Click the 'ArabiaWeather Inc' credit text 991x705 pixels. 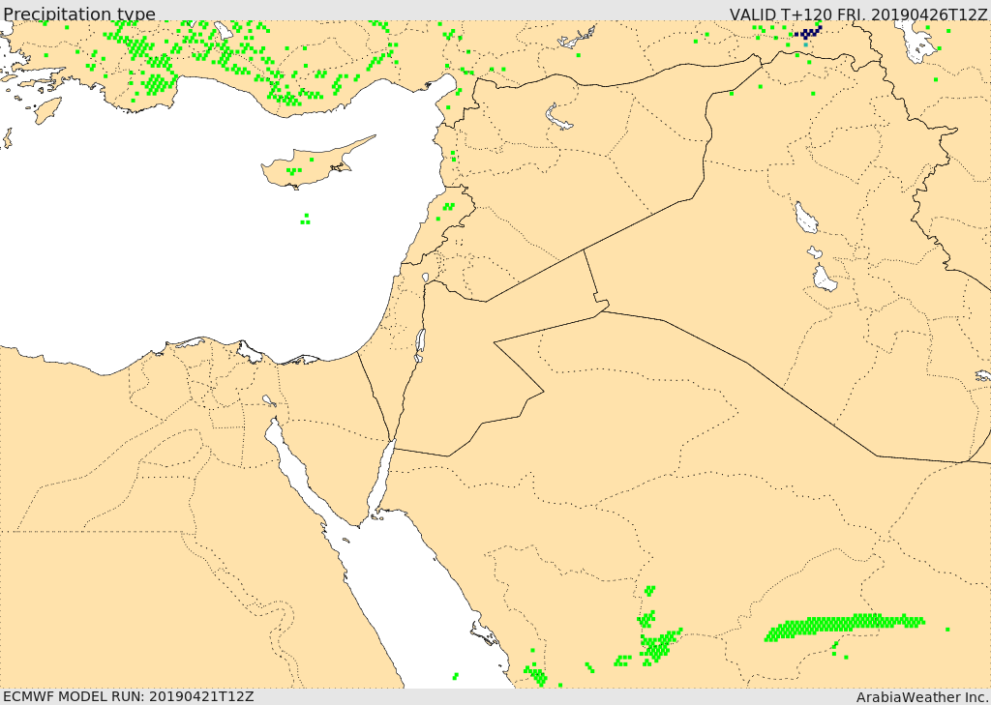tap(921, 697)
